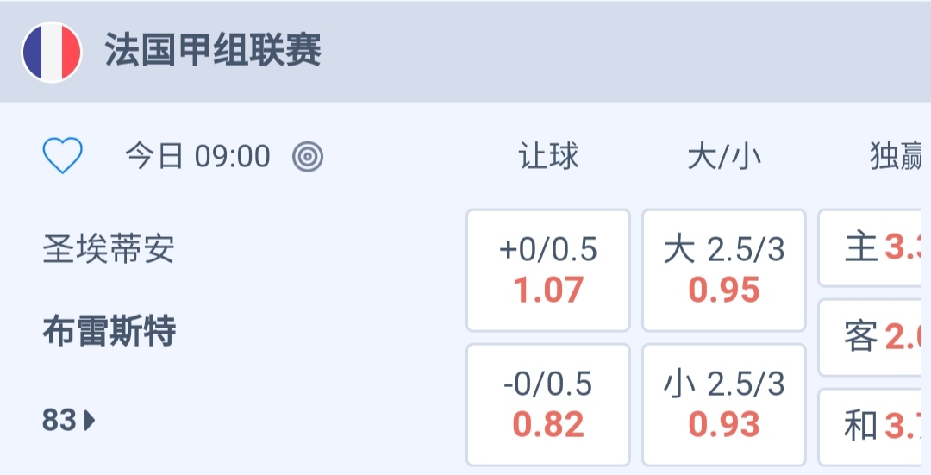Image resolution: width=931 pixels, height=475 pixels.
Task: Open the 法国甲组联赛 league title
Action: tap(213, 52)
